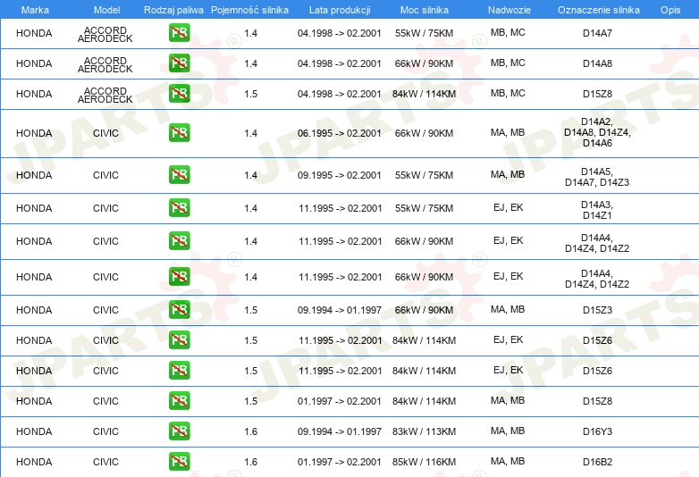Click production years 06.1995 -> 02.2001
Image resolution: width=699 pixels, height=477 pixels.
pos(340,133)
